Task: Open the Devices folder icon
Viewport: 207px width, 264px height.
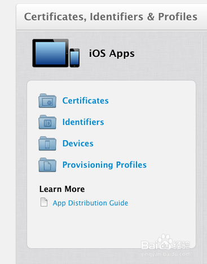Action: (47, 144)
